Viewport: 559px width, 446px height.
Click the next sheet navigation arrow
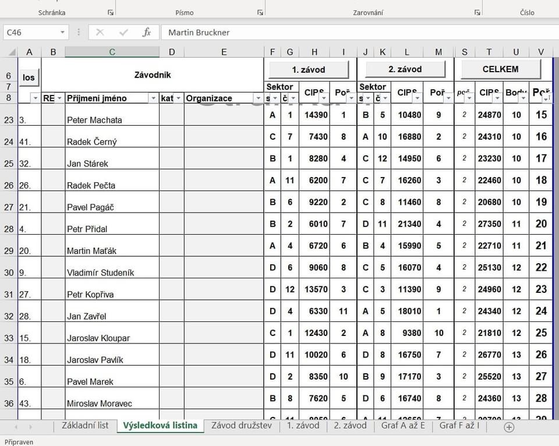tap(31, 426)
